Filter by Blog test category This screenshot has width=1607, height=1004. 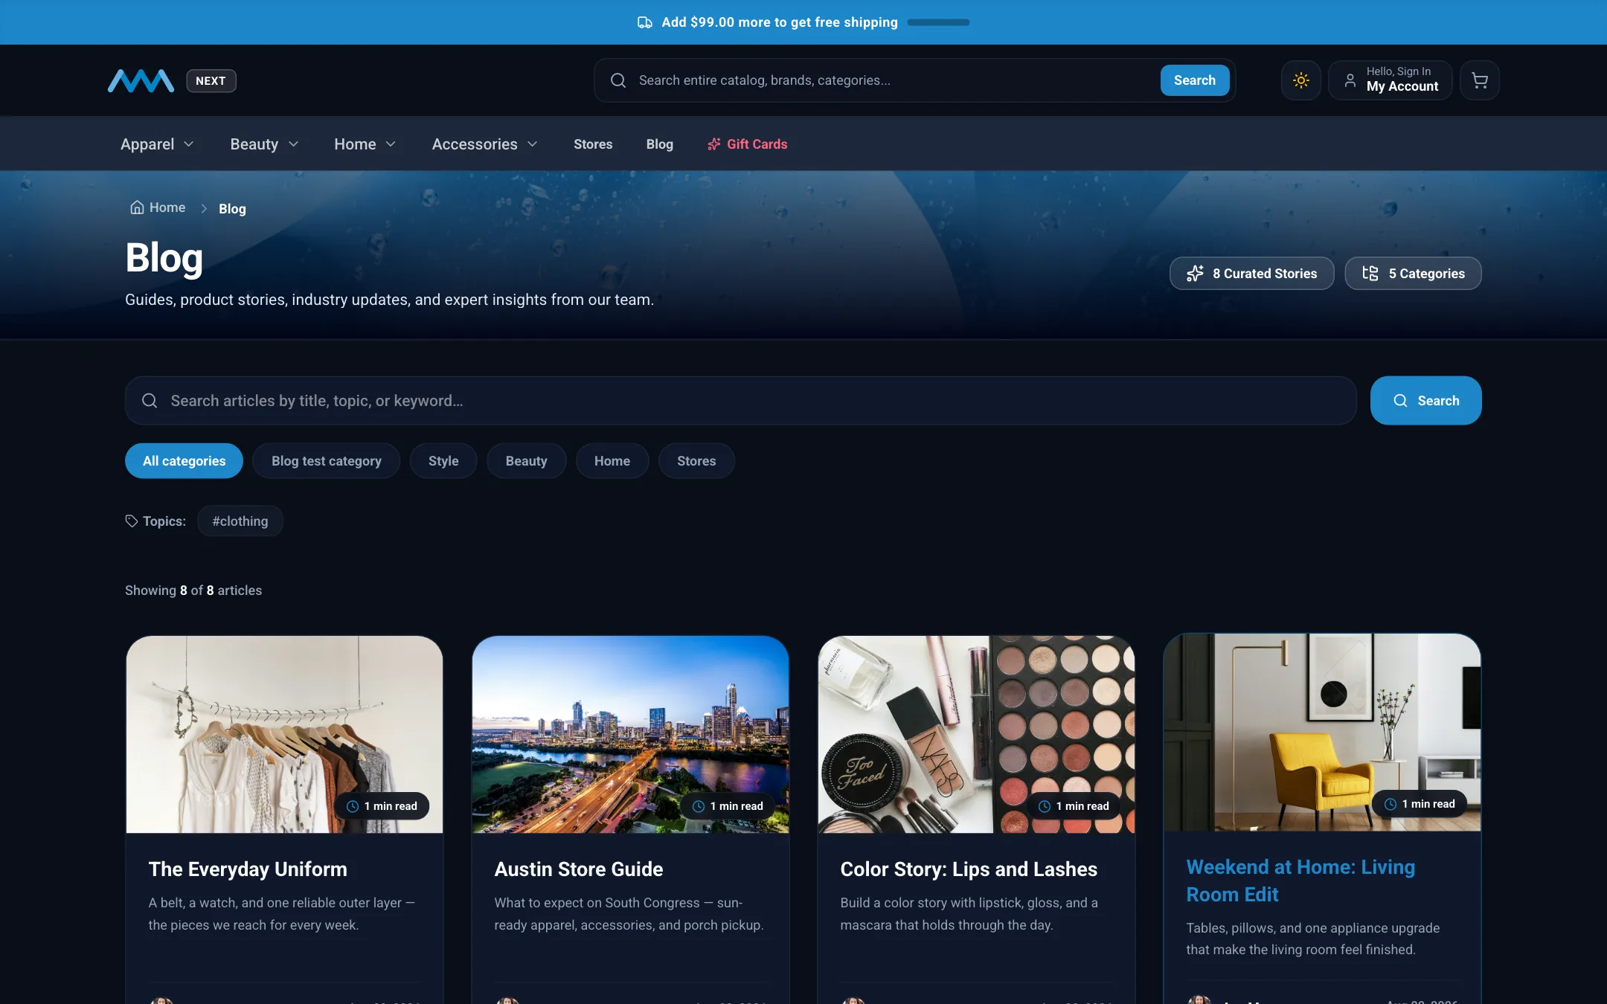tap(326, 461)
